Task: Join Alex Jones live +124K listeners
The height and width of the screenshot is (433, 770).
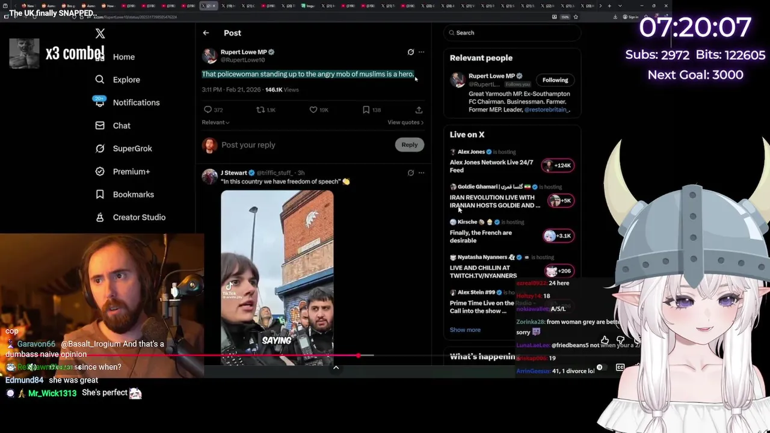Action: coord(557,165)
